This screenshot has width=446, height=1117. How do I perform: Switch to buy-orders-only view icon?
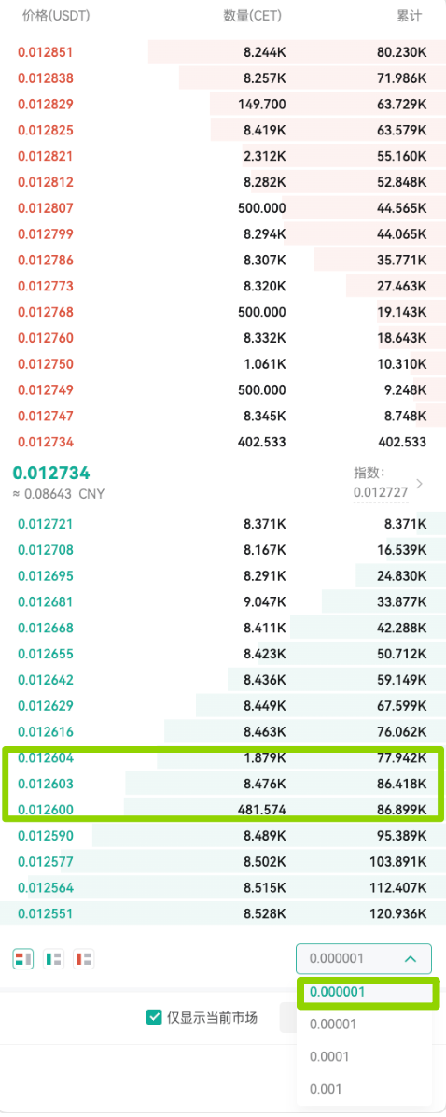pos(54,959)
